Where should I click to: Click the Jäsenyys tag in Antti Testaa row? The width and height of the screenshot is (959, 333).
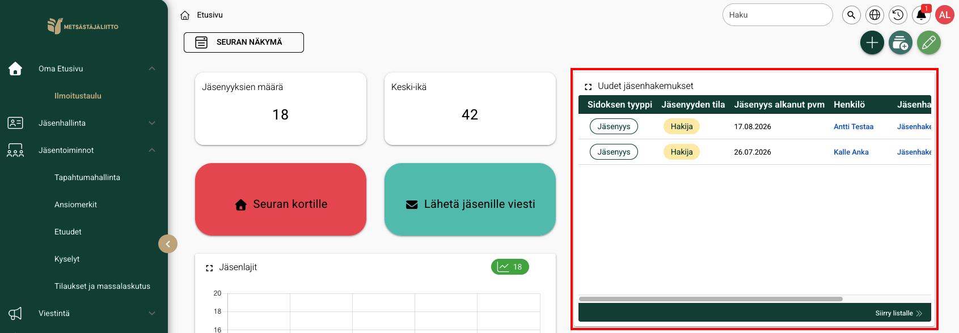tap(614, 127)
